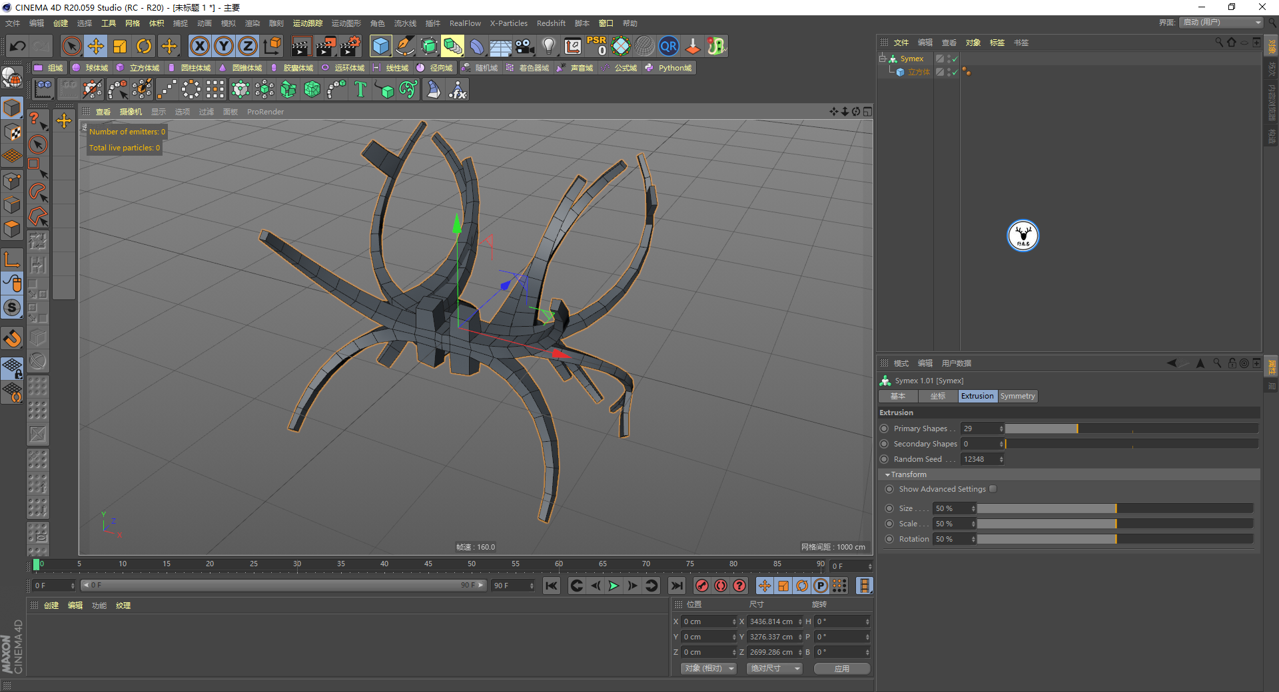
Task: Click the Linear Clone tool icon
Action: 167,89
